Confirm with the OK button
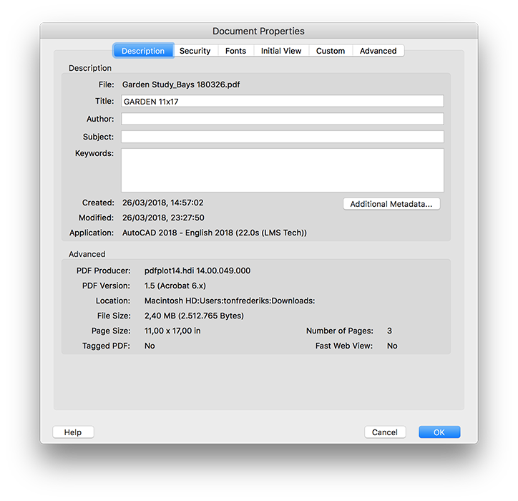 (439, 432)
